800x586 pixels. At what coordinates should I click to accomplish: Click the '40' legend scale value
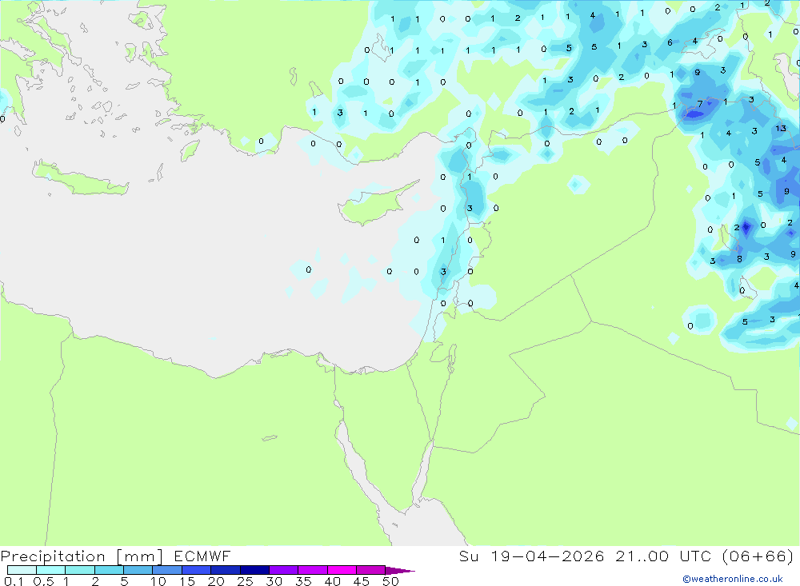click(333, 581)
